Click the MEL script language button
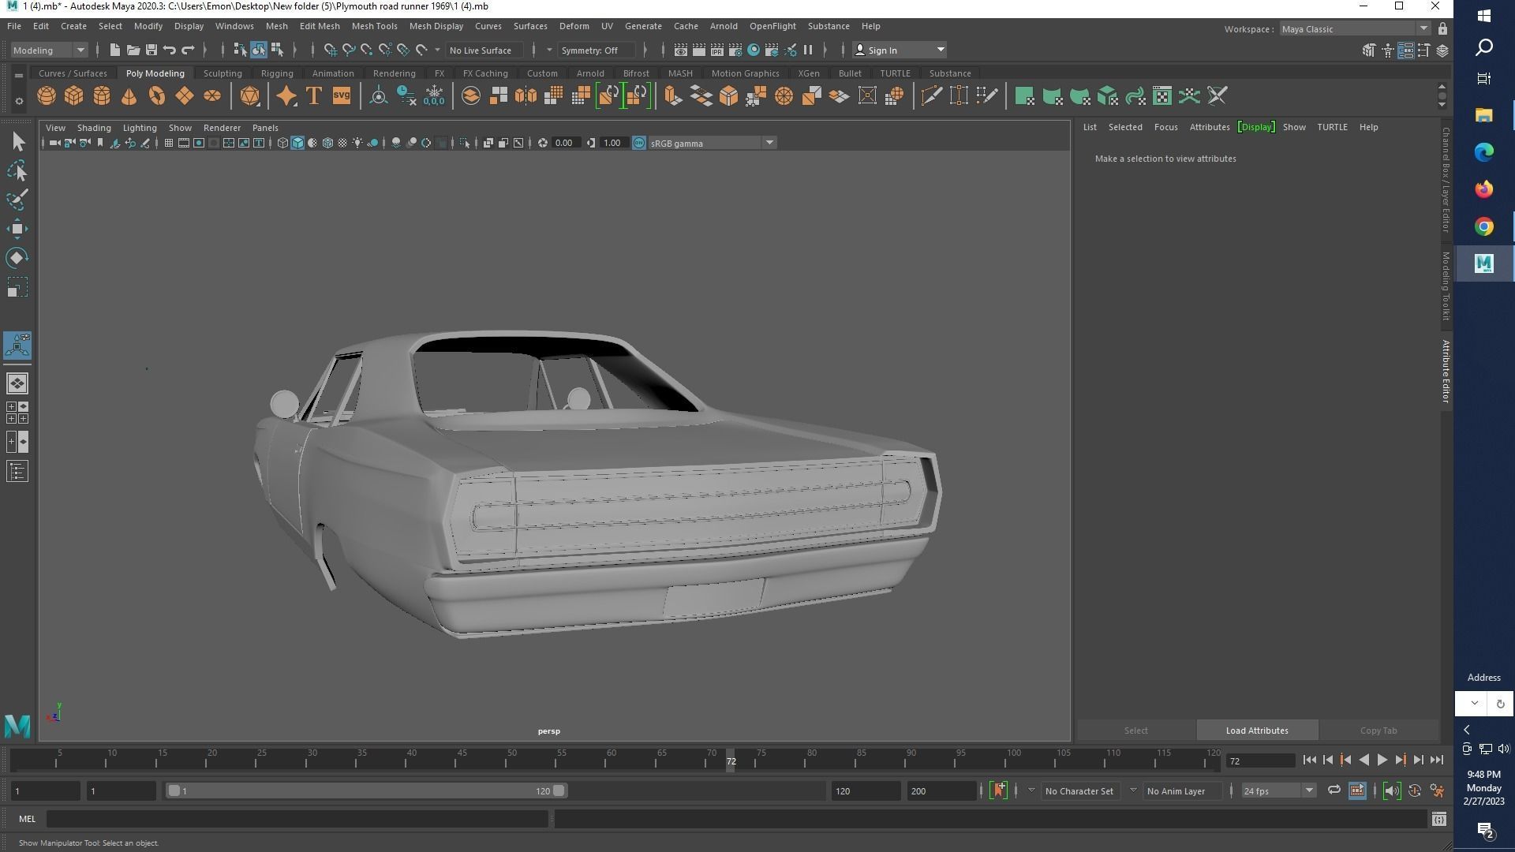Image resolution: width=1515 pixels, height=852 pixels. pos(28,820)
